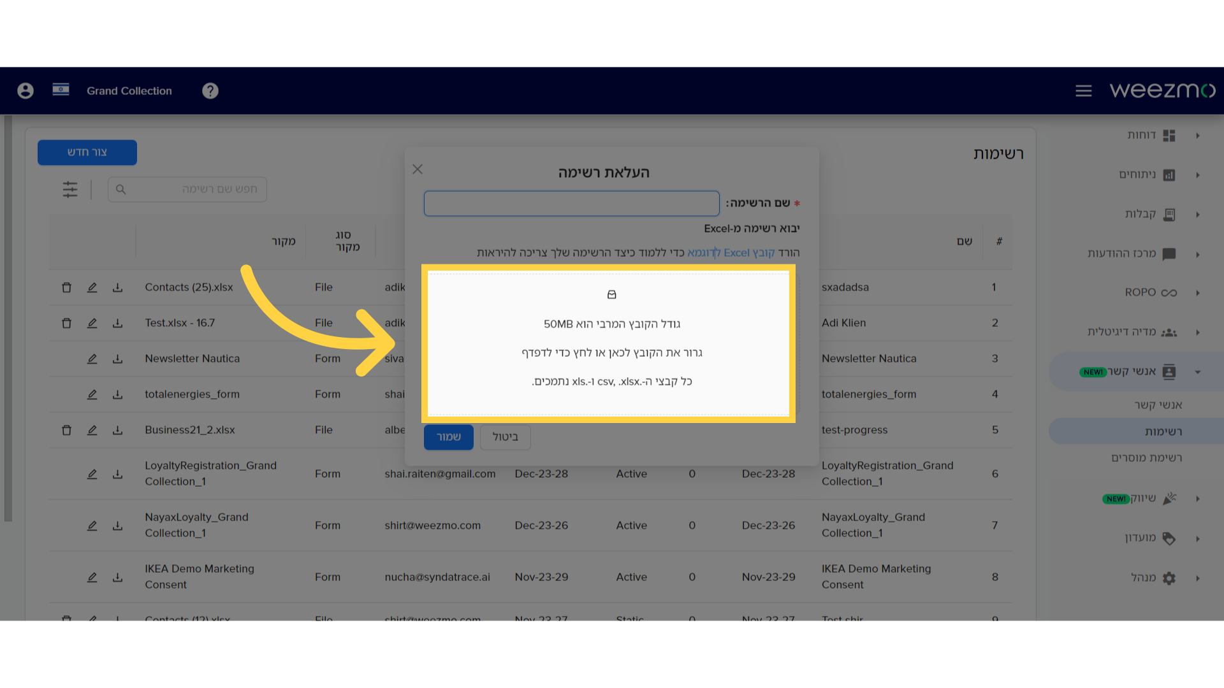Click the download icon for totalenergies_form
Image resolution: width=1224 pixels, height=688 pixels.
click(118, 394)
